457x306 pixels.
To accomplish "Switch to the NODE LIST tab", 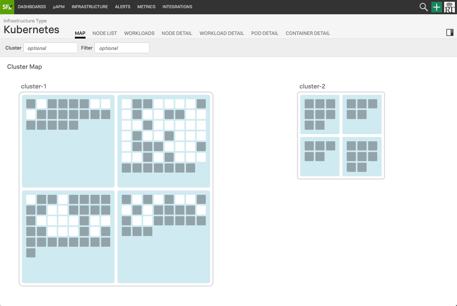I will [104, 33].
